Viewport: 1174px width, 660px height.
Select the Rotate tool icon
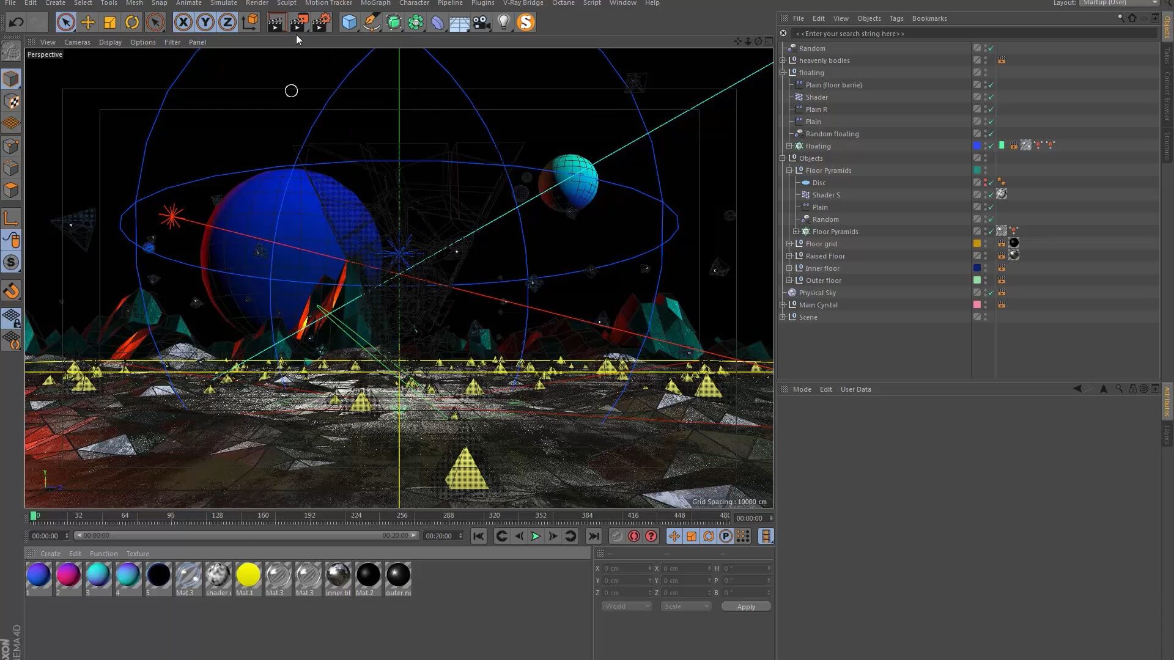tap(132, 23)
